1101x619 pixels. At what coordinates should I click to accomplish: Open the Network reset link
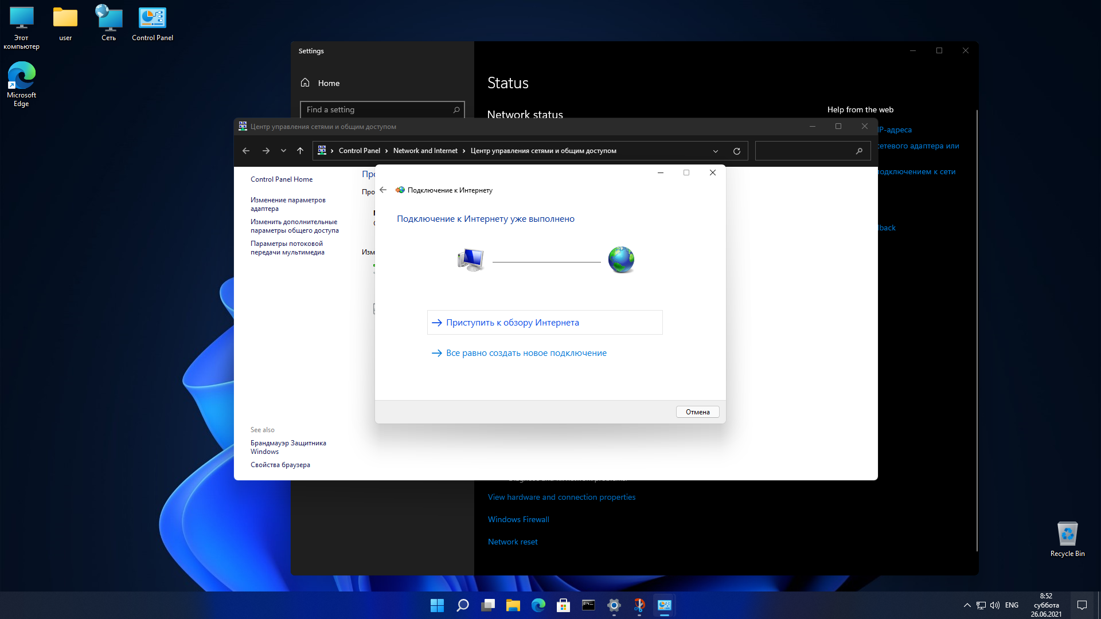tap(512, 541)
